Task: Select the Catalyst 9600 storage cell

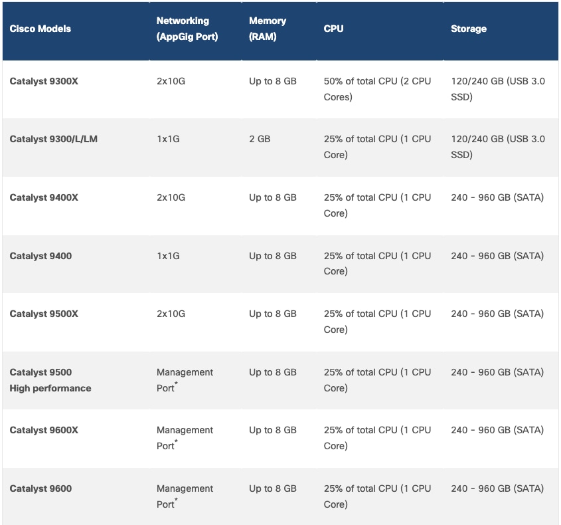Action: click(x=497, y=488)
